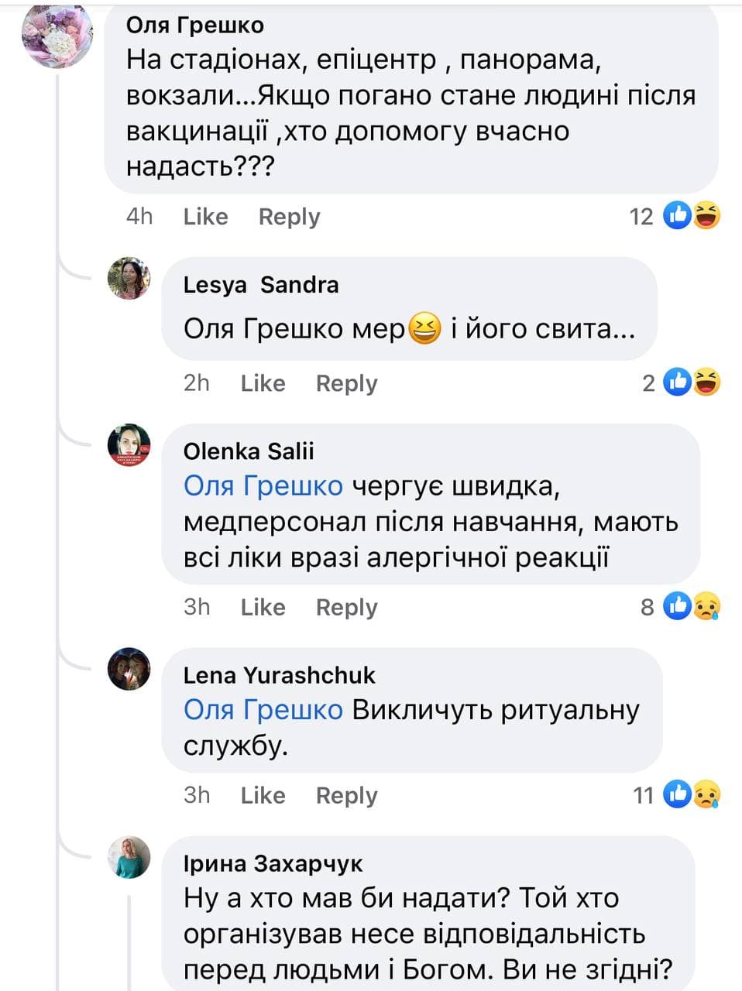Open Lesya Sandra's profile picture
742x991 pixels.
pos(129,278)
